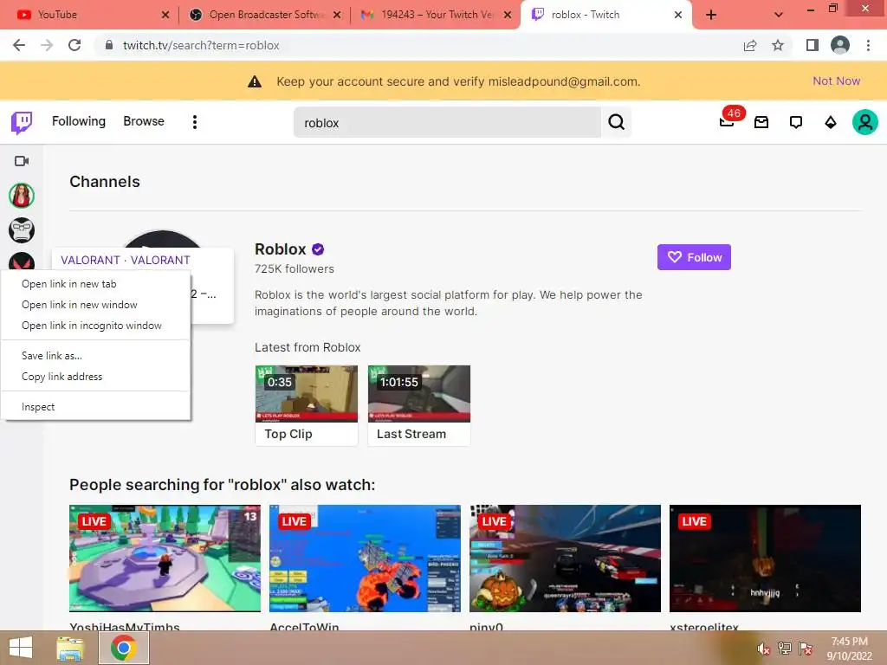
Task: Click the Twitch logo home icon
Action: 22,122
